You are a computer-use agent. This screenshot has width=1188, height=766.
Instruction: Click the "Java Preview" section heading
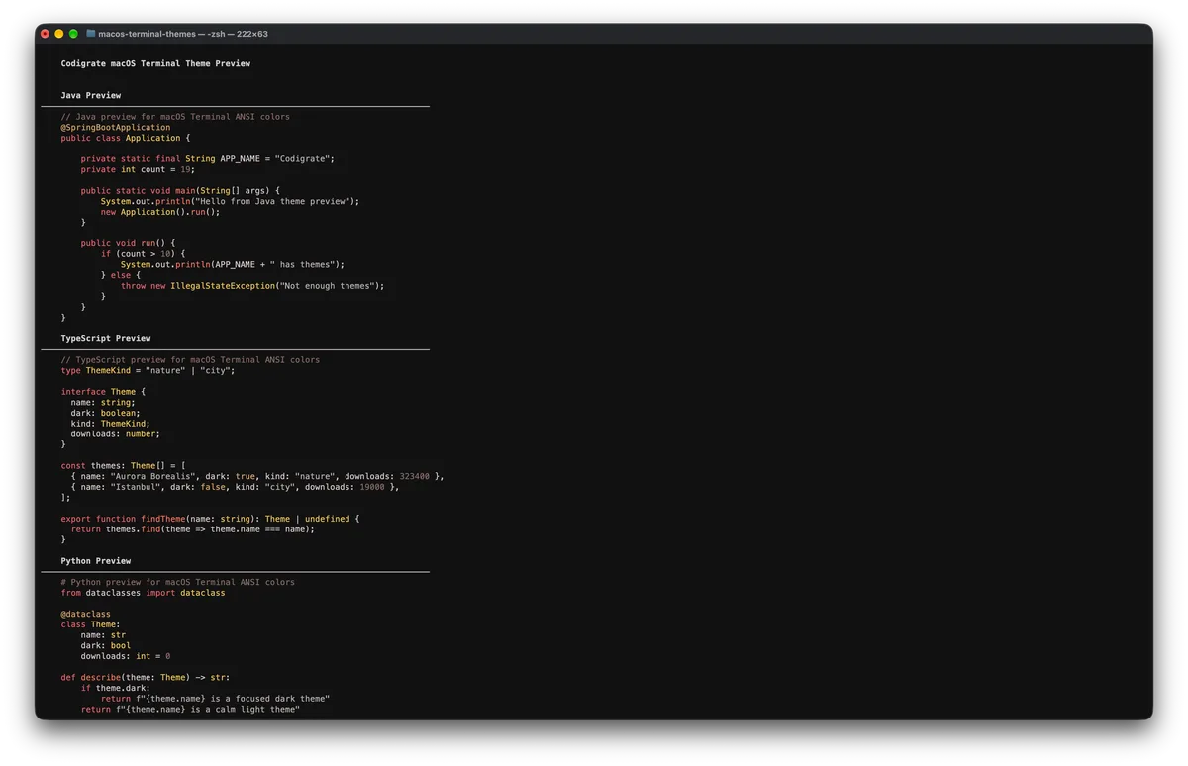coord(91,95)
